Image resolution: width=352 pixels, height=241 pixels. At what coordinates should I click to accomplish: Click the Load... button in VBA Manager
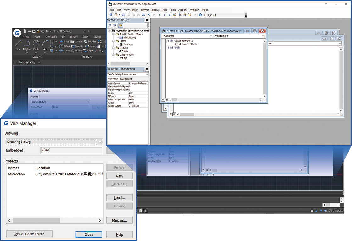[120, 198]
